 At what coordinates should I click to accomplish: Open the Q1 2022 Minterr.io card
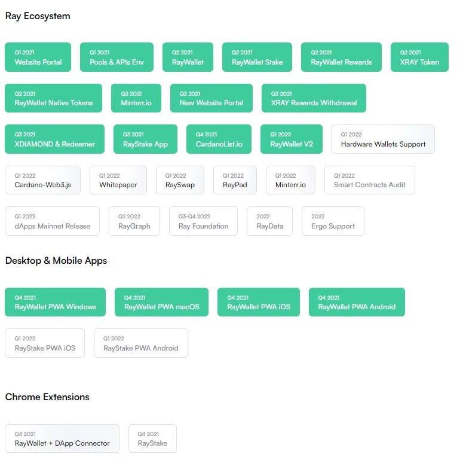pos(290,180)
